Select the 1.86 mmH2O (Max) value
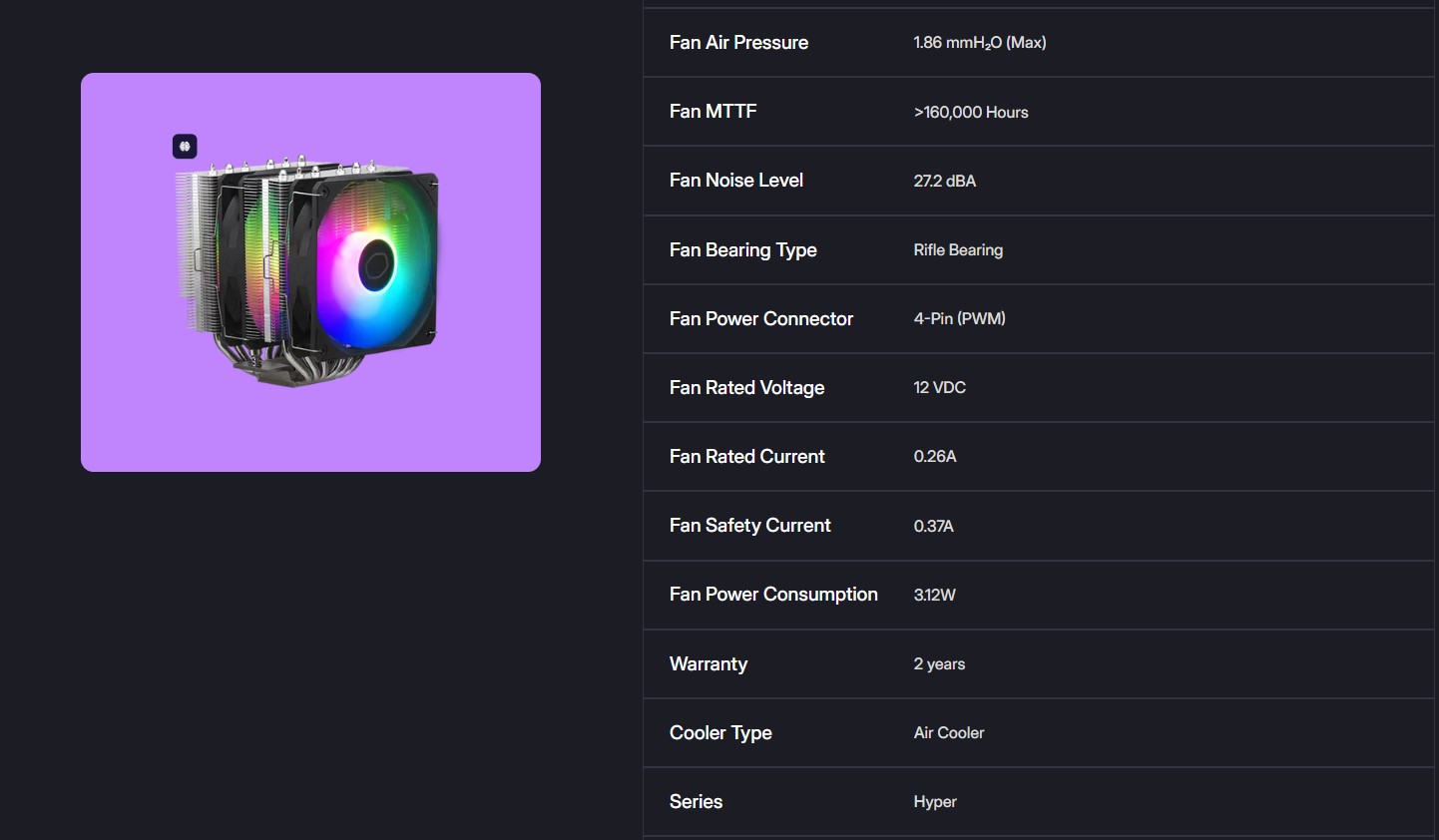 [979, 43]
